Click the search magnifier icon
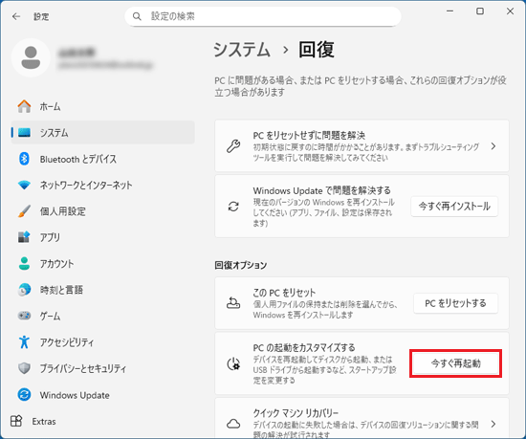 click(137, 16)
